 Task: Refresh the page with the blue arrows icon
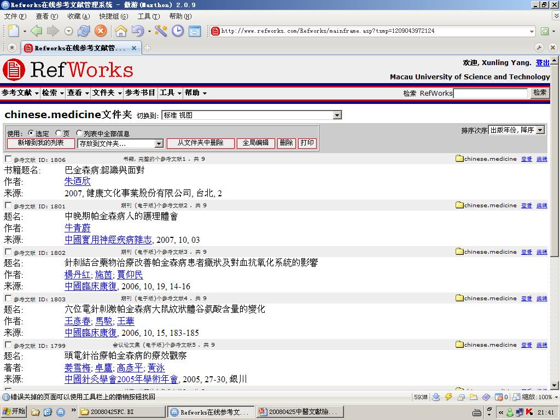[x=84, y=31]
